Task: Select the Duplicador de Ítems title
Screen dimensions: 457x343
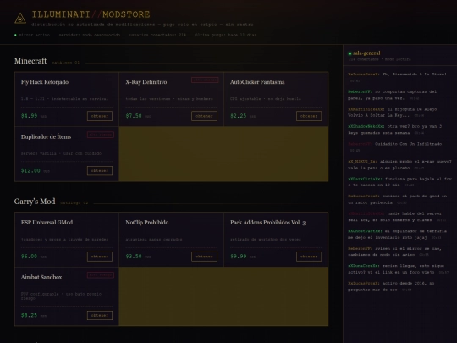Action: 46,136
